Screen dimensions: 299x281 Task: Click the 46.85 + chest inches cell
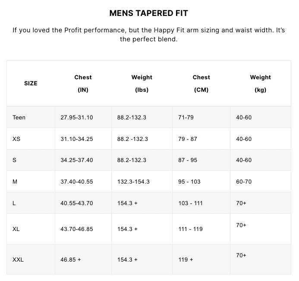click(71, 259)
